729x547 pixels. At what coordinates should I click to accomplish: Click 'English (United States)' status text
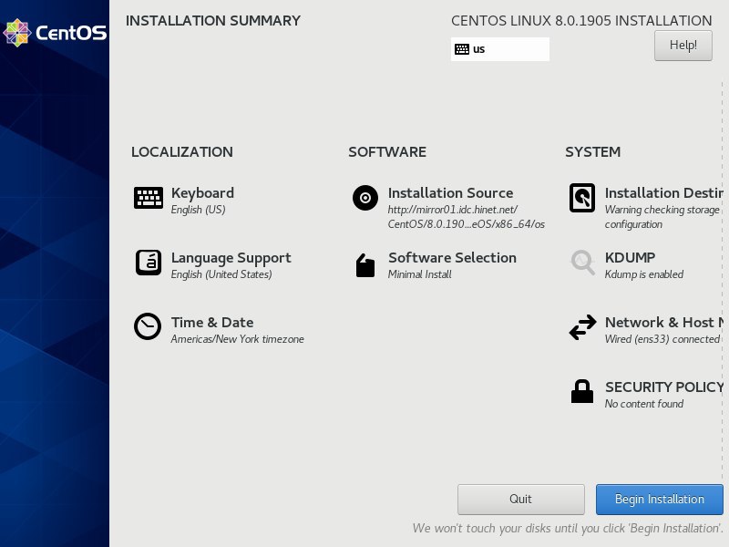[221, 274]
